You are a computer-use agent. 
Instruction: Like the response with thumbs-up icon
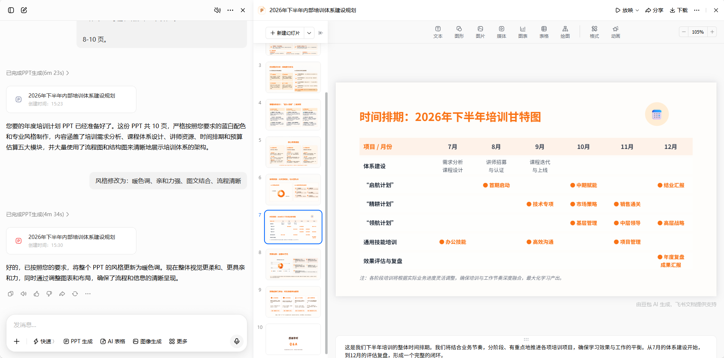click(36, 294)
